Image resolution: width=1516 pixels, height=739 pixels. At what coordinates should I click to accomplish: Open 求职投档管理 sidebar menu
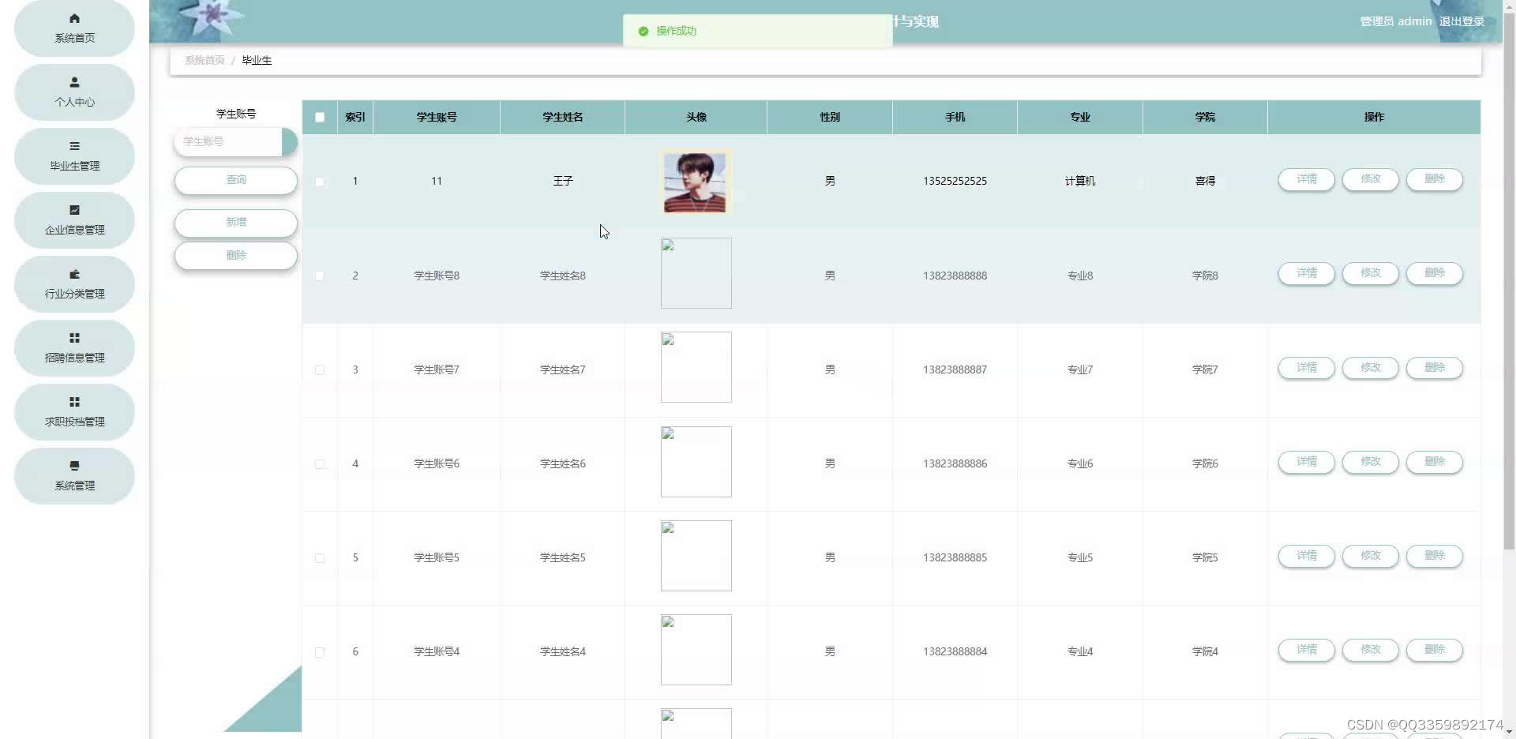click(x=74, y=412)
